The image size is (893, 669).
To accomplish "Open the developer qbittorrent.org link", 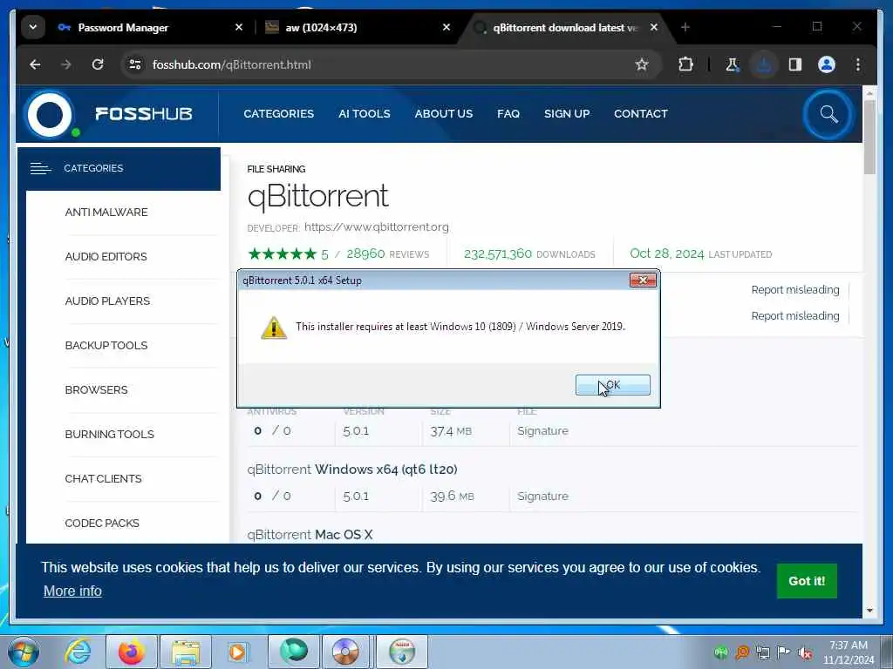I will [377, 227].
